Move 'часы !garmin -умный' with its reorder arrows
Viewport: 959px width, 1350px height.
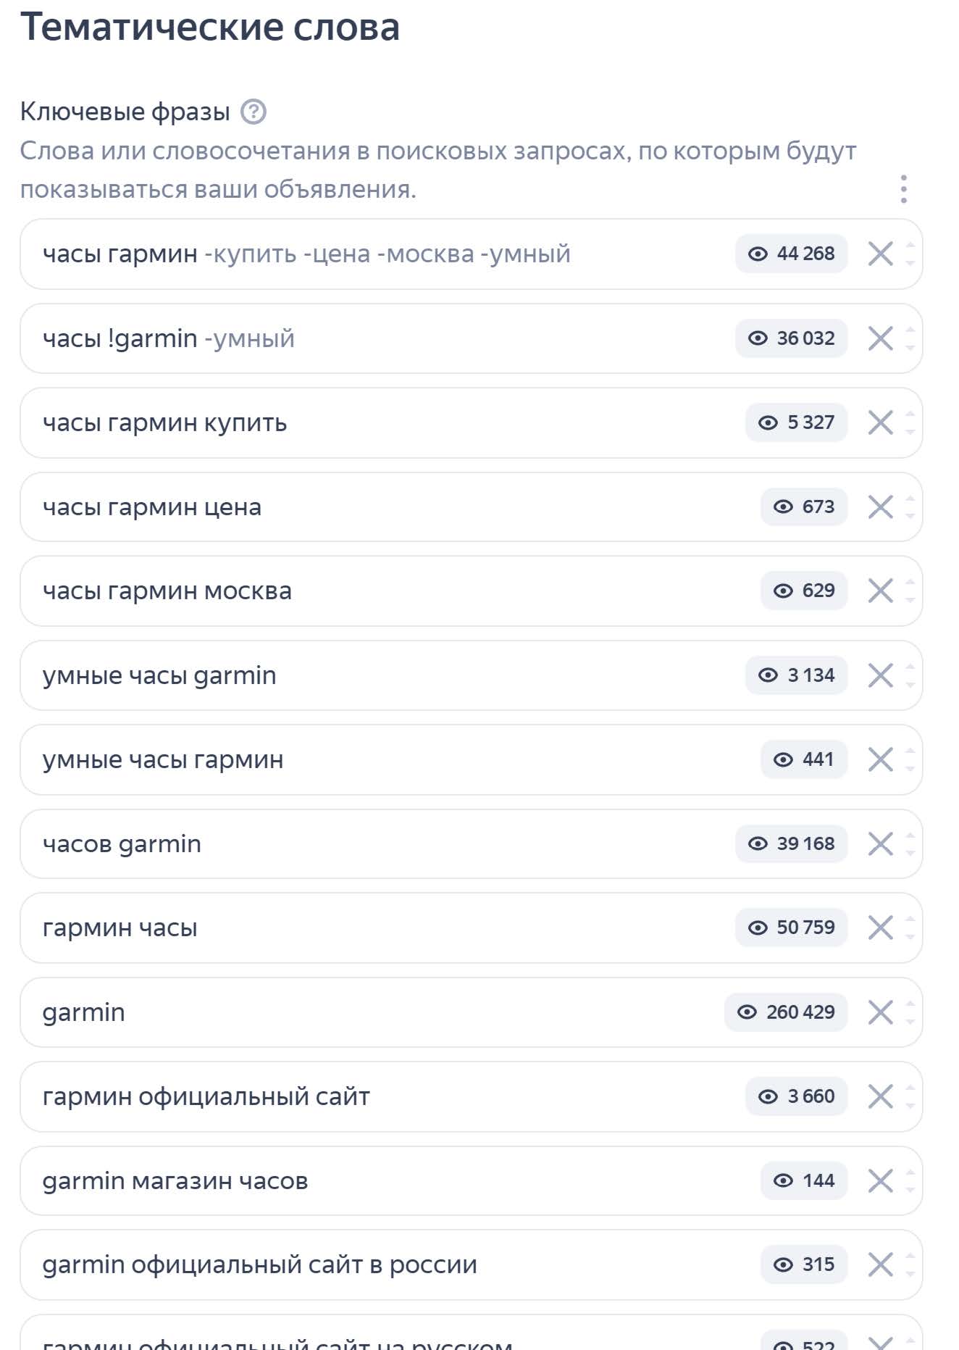(x=910, y=338)
